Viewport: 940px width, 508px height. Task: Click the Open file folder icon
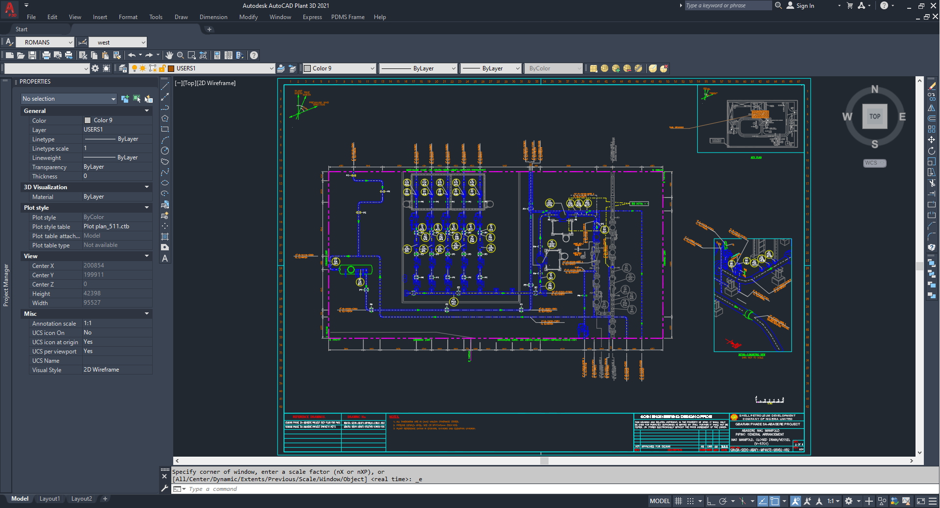[21, 55]
